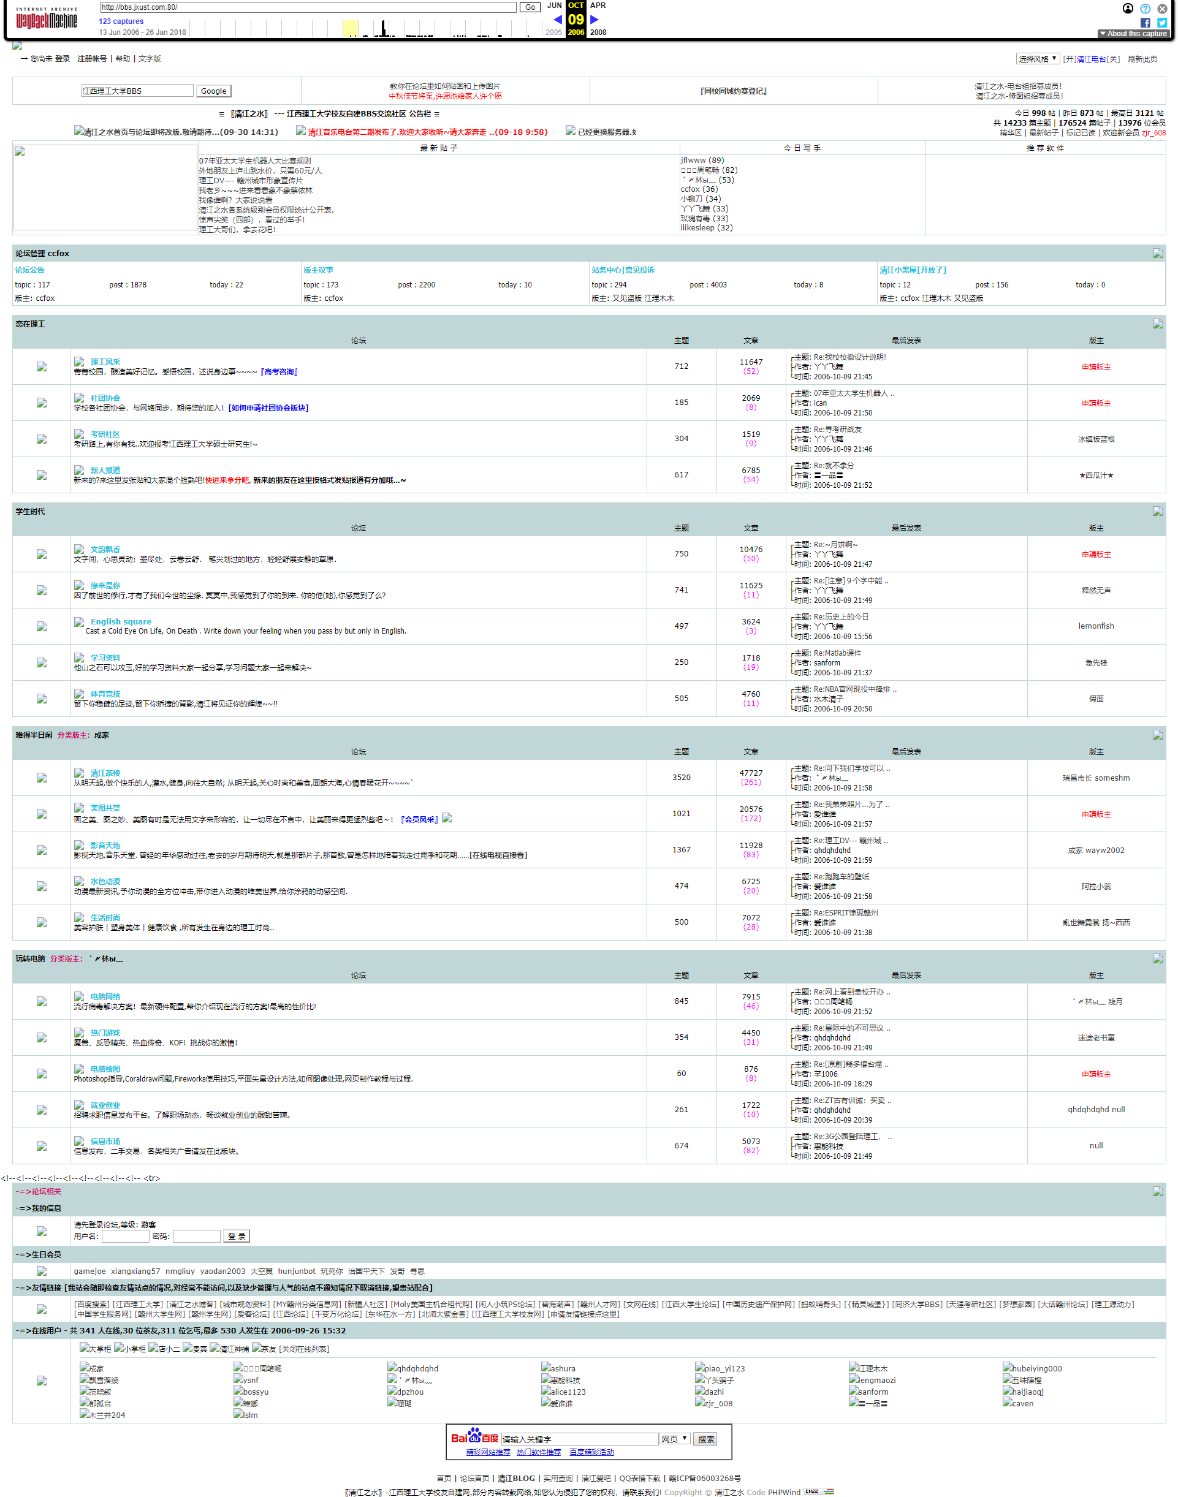Share capture on Facebook
Viewport: 1178px width, 1497px height.
[1146, 22]
